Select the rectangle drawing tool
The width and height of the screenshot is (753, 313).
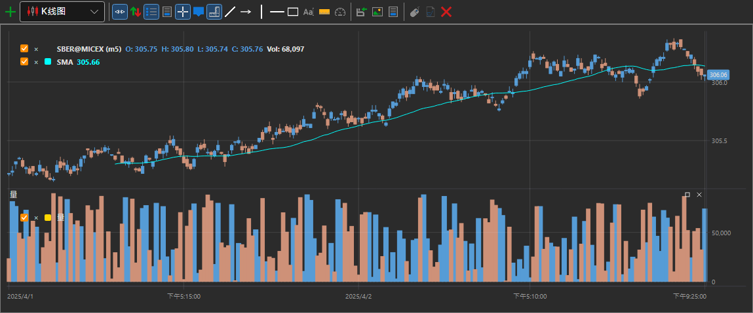tap(293, 12)
